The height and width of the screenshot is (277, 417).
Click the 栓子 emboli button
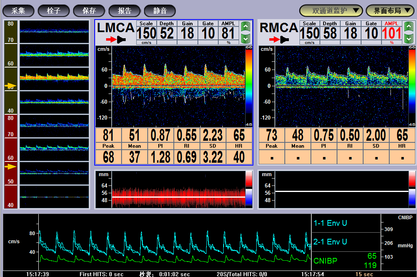[53, 11]
